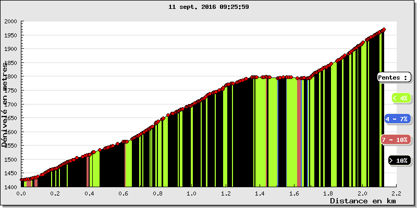Click the chart title "11 sept. 2016 09:25:59"

tap(208, 7)
